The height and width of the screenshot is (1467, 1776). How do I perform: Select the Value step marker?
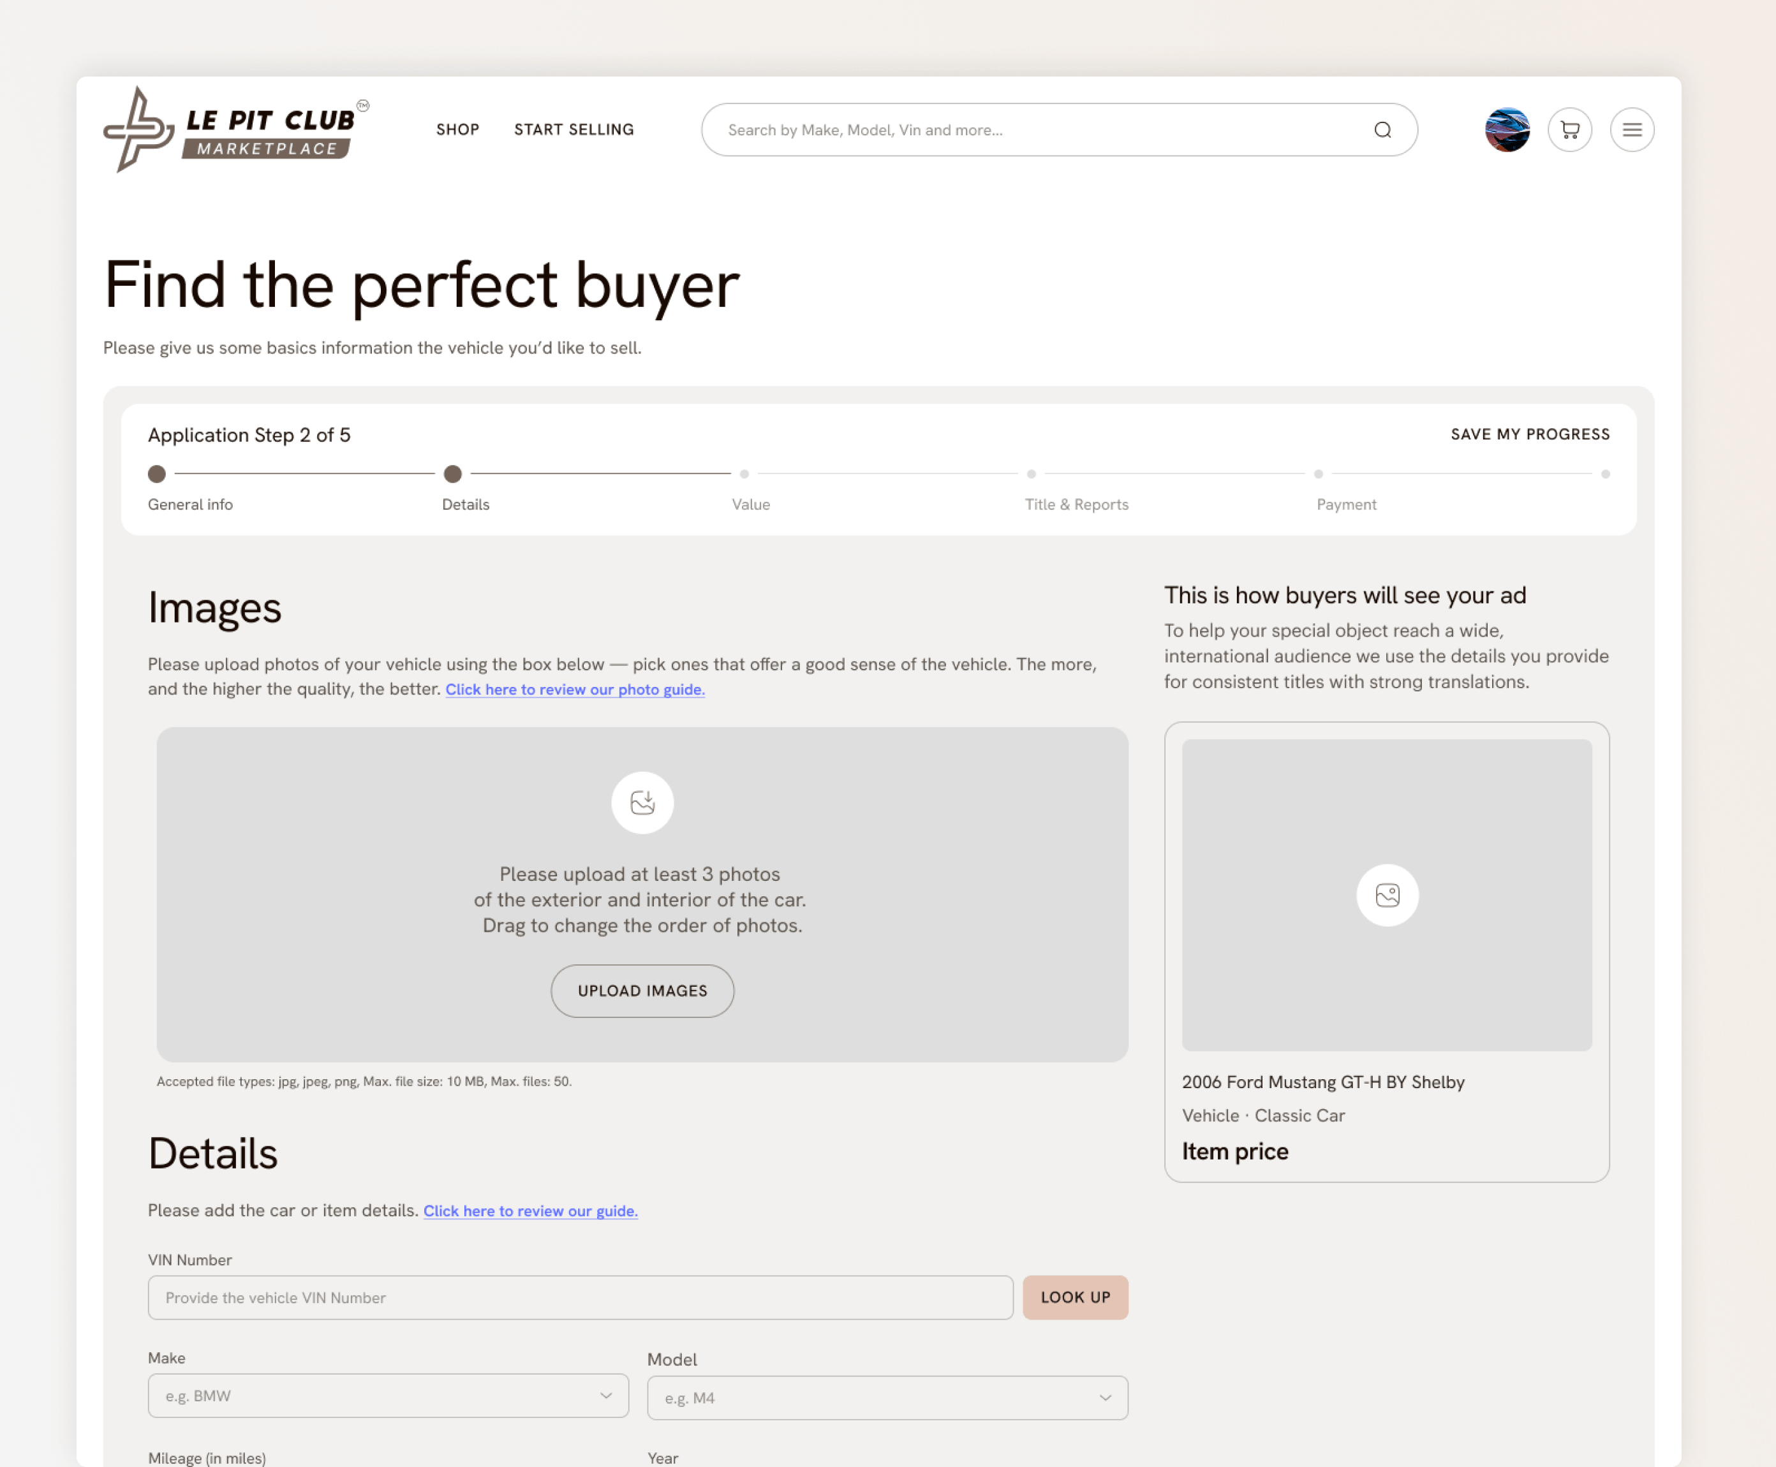click(x=744, y=474)
